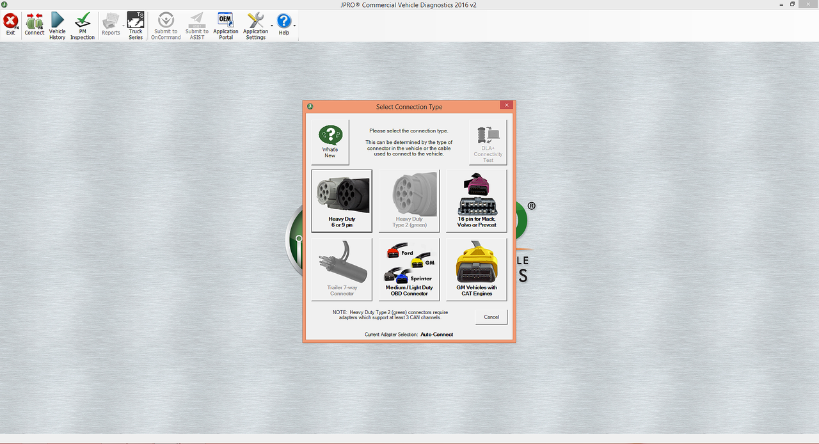Click Submit to OnCommand
The height and width of the screenshot is (444, 819).
pyautogui.click(x=166, y=26)
